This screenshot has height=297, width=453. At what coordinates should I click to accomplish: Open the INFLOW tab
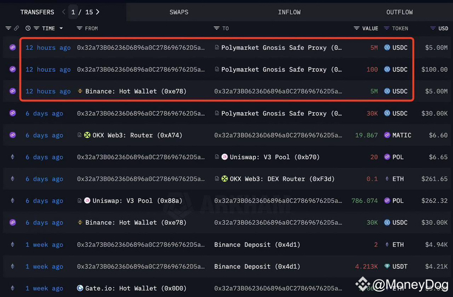click(x=289, y=12)
